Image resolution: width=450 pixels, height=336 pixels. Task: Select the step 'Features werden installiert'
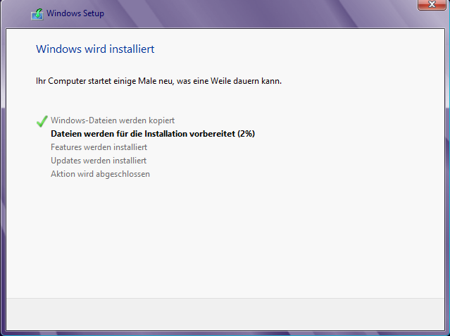[x=99, y=147]
